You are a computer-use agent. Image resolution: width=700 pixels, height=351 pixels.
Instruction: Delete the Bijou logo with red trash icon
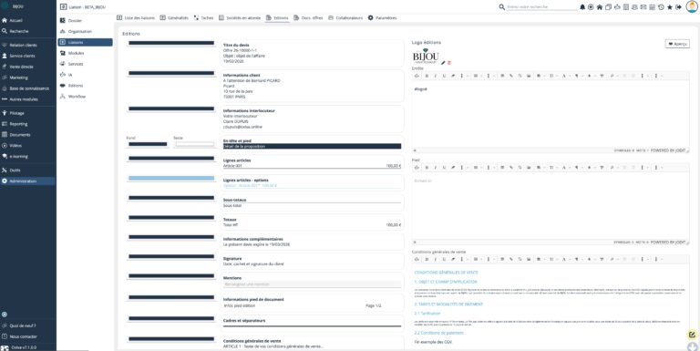click(x=449, y=63)
